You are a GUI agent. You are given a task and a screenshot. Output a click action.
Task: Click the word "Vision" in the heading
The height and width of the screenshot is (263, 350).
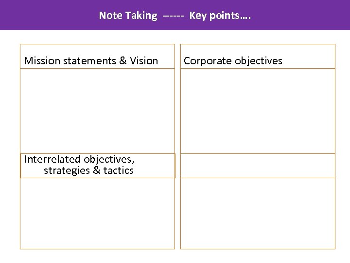click(143, 61)
